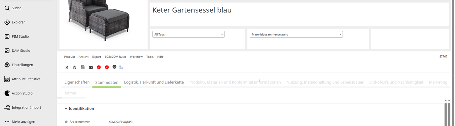Open Integration Import
455x126 pixels.
coord(23,107)
